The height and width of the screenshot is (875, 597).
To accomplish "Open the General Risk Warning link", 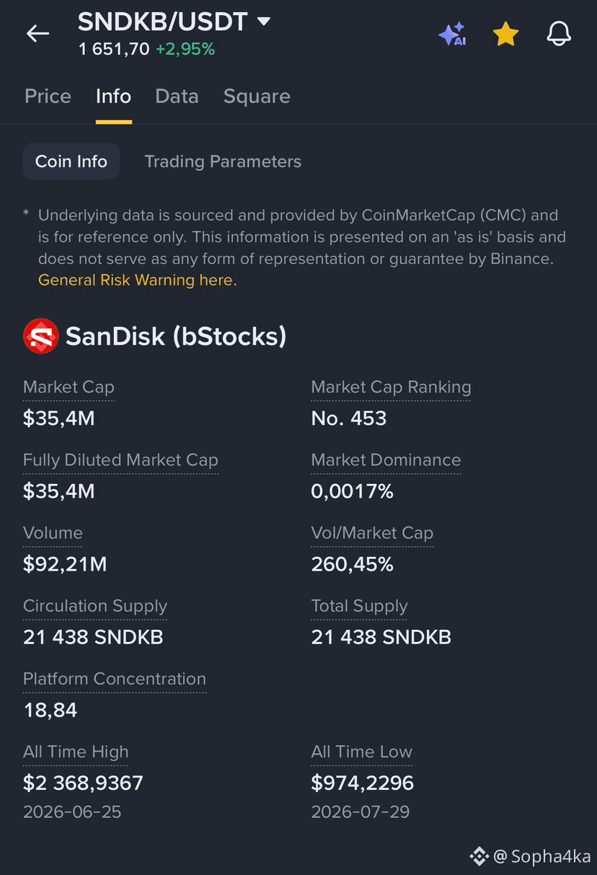I will pos(137,280).
